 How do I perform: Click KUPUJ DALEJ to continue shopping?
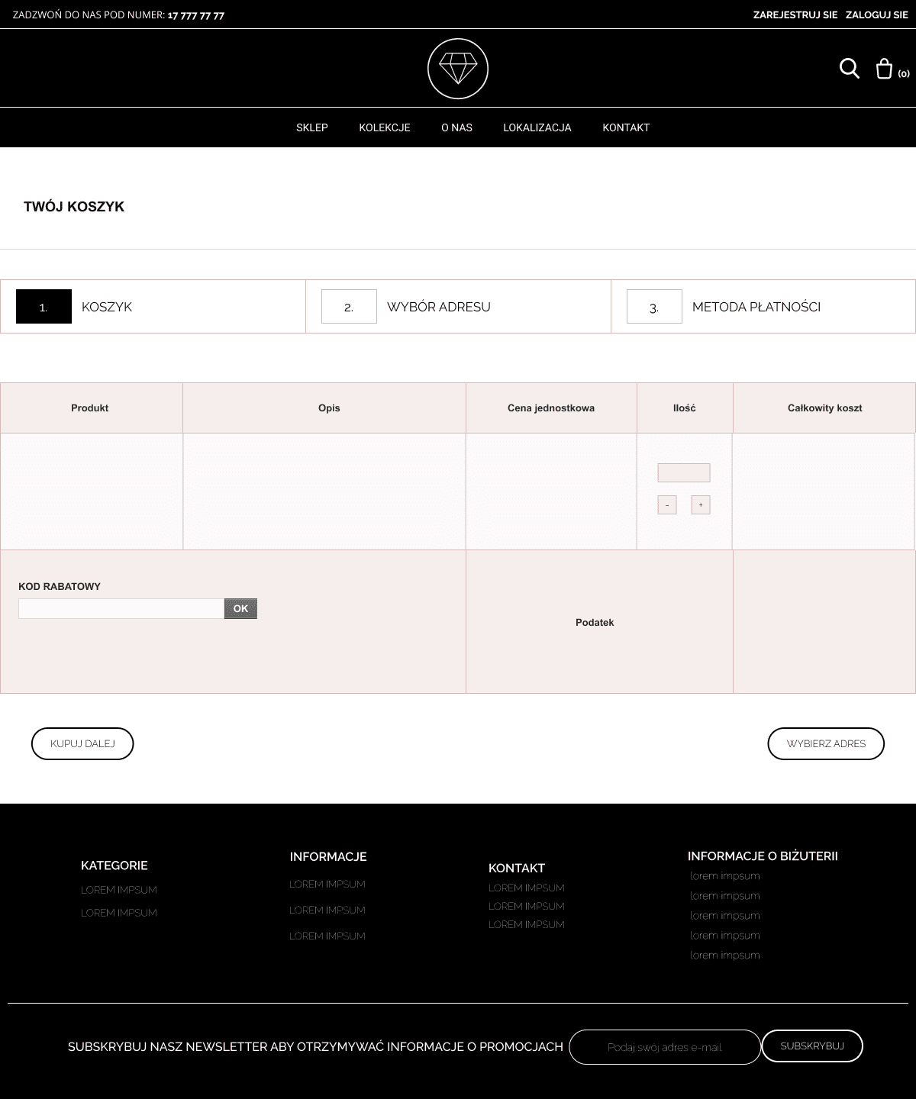[82, 743]
